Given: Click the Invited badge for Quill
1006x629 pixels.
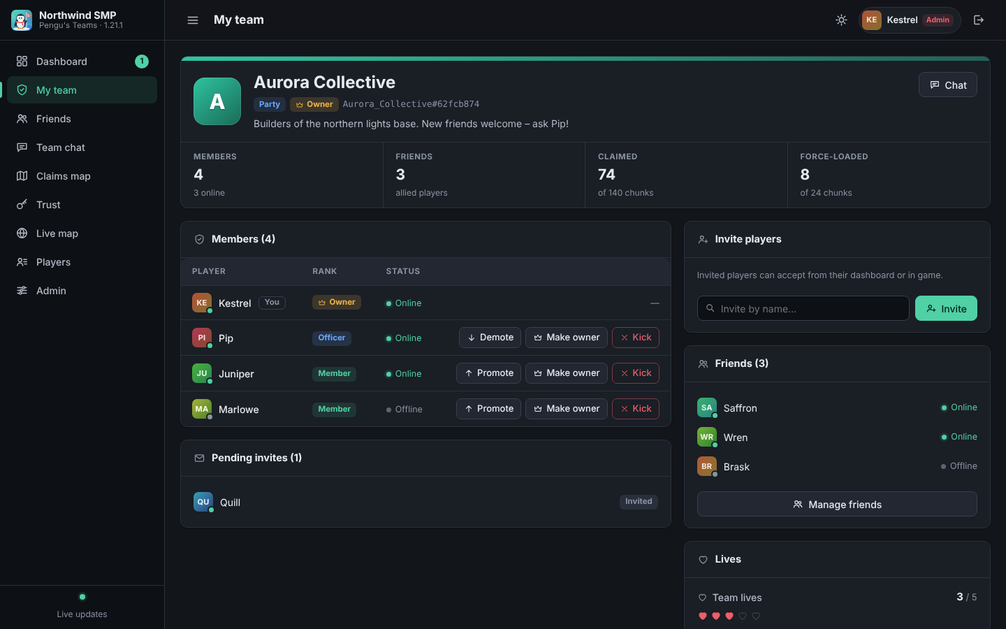Looking at the screenshot, I should (x=639, y=502).
